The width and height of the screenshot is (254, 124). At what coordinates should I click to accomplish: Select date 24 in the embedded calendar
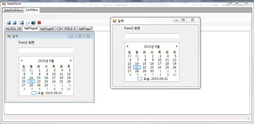(54, 82)
